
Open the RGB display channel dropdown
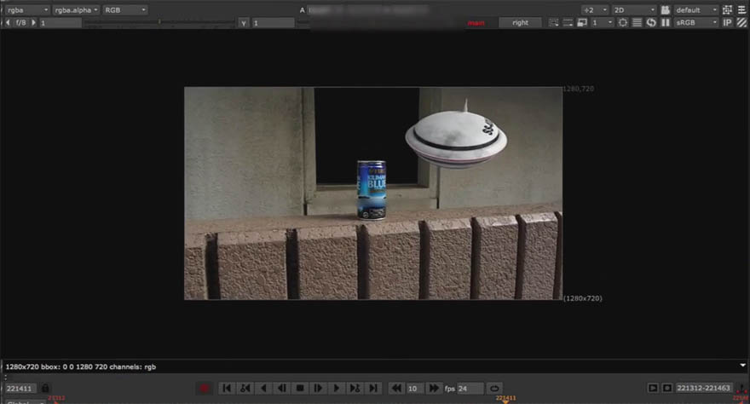(124, 9)
